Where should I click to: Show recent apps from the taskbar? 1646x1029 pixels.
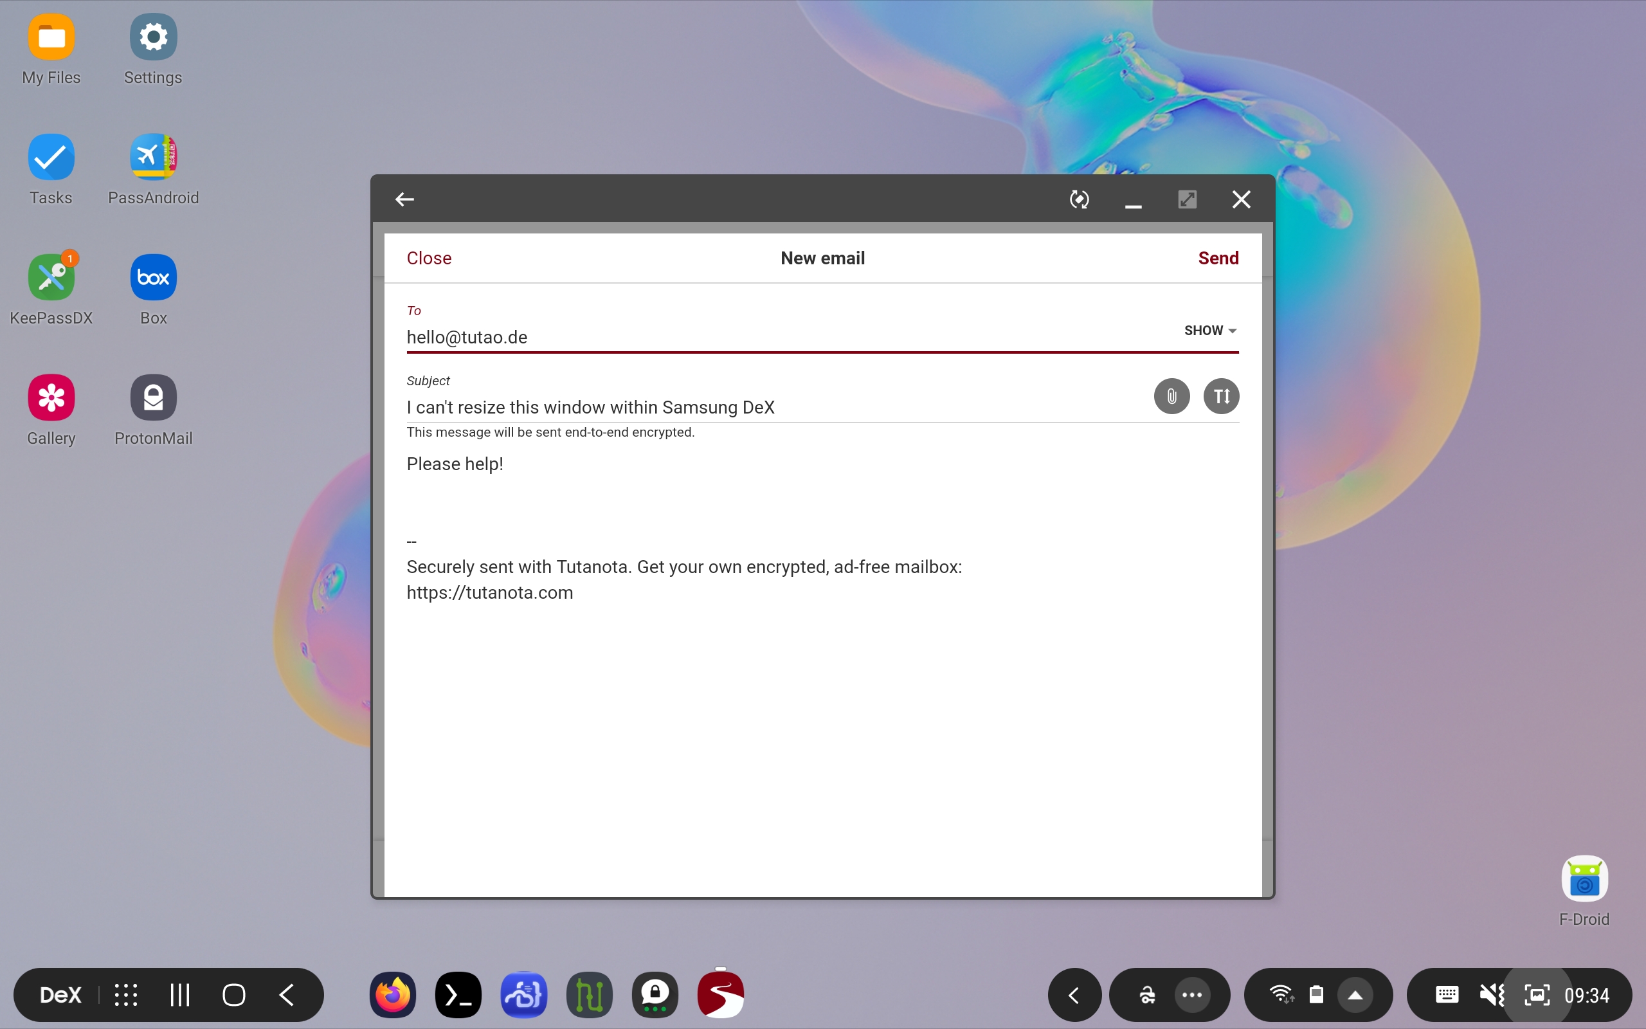(x=179, y=995)
